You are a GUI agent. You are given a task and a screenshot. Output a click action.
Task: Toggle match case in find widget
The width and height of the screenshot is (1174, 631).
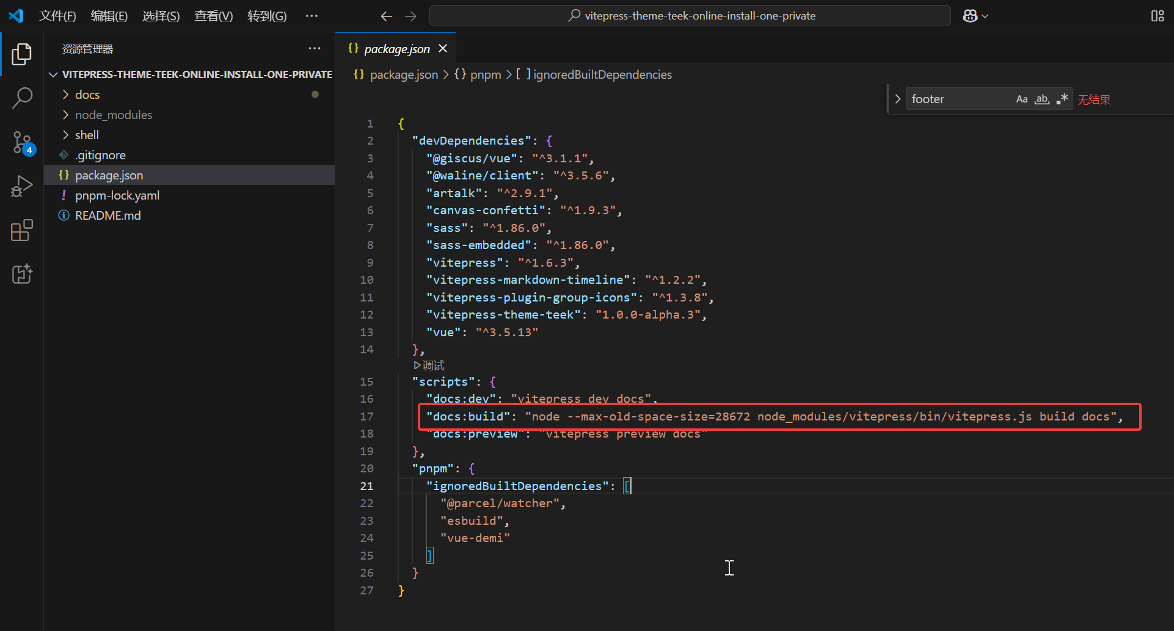point(1021,99)
